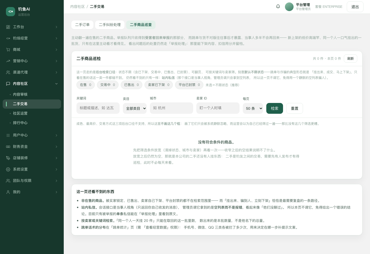Click the 营销中心 trend icon
370x254 pixels.
pyautogui.click(x=8, y=61)
